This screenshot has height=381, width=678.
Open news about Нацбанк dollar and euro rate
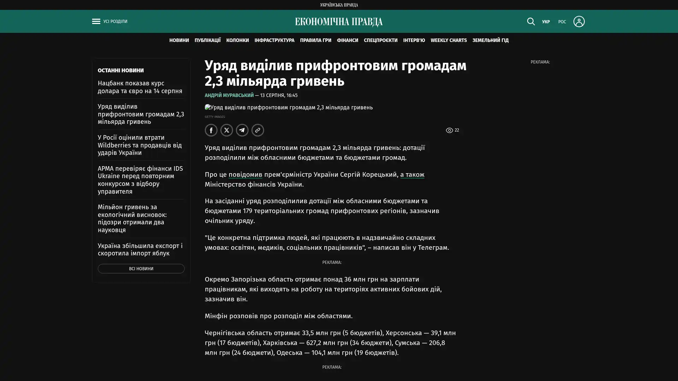point(140,87)
